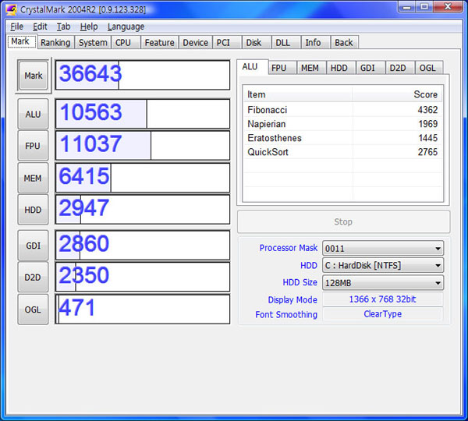Switch to the Info tab
Viewport: 468px width, 421px height.
(315, 43)
